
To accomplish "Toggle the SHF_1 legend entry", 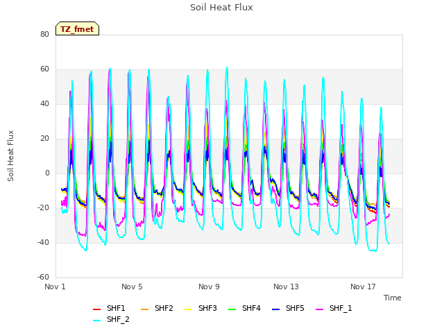I will pos(334,308).
